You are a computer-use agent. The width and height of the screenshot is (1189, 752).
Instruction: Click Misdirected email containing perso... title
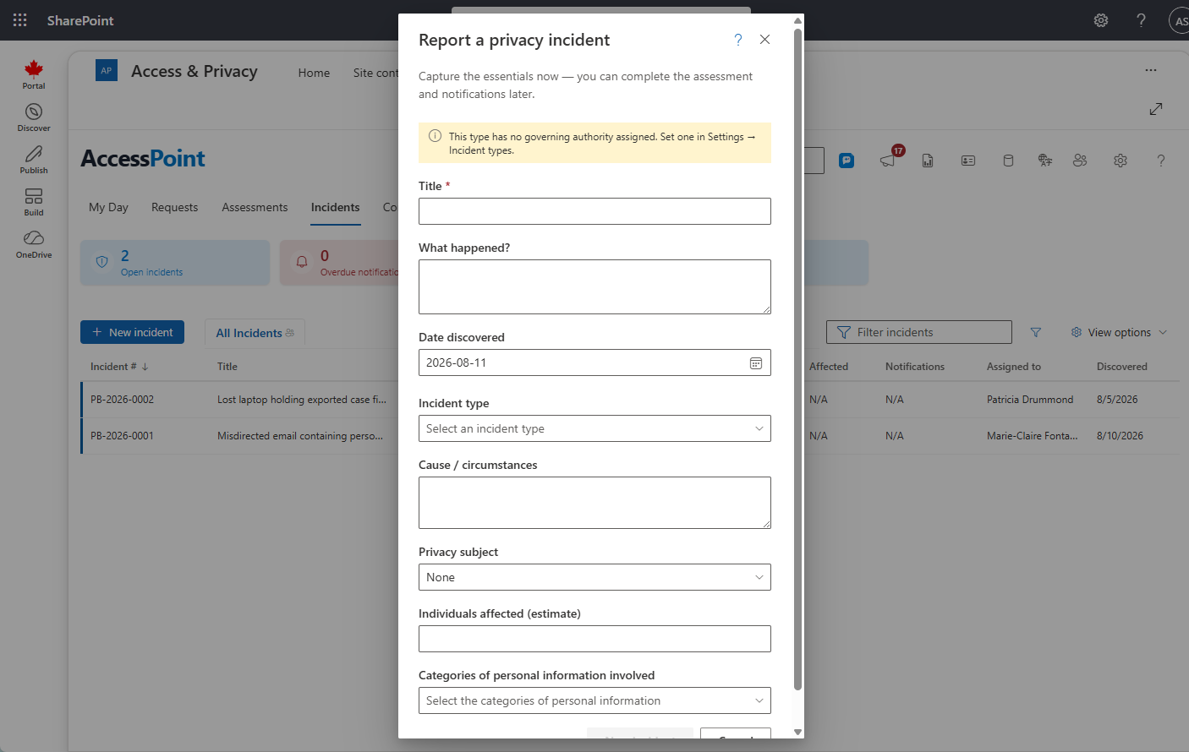(x=300, y=436)
